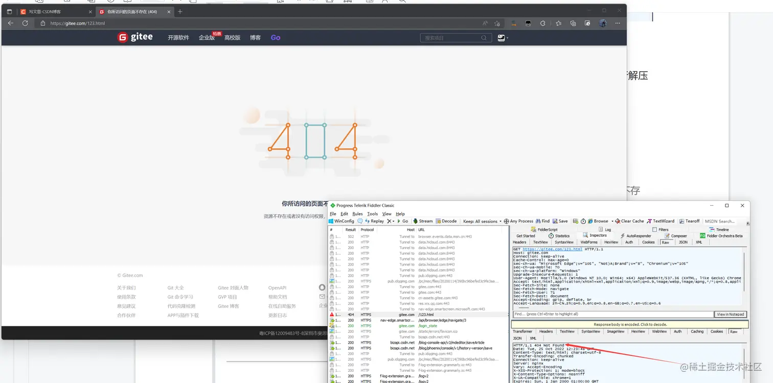Switch to the Log tab in Fiddler
The image size is (773, 383).
click(x=604, y=230)
